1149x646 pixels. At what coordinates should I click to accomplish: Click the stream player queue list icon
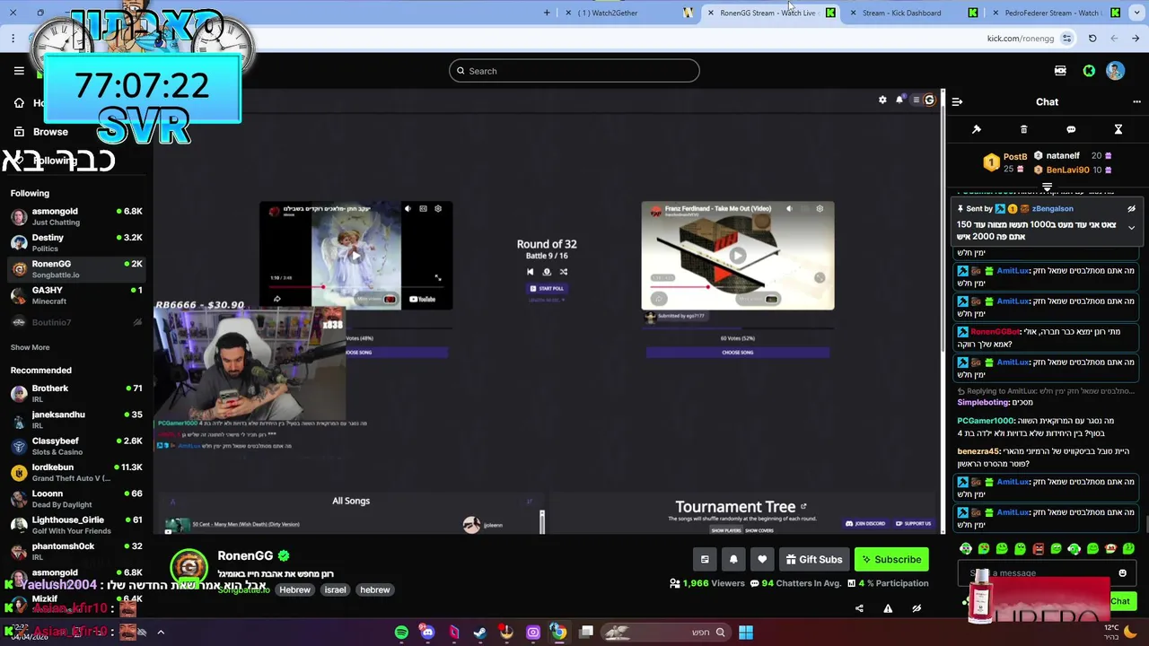click(x=916, y=100)
